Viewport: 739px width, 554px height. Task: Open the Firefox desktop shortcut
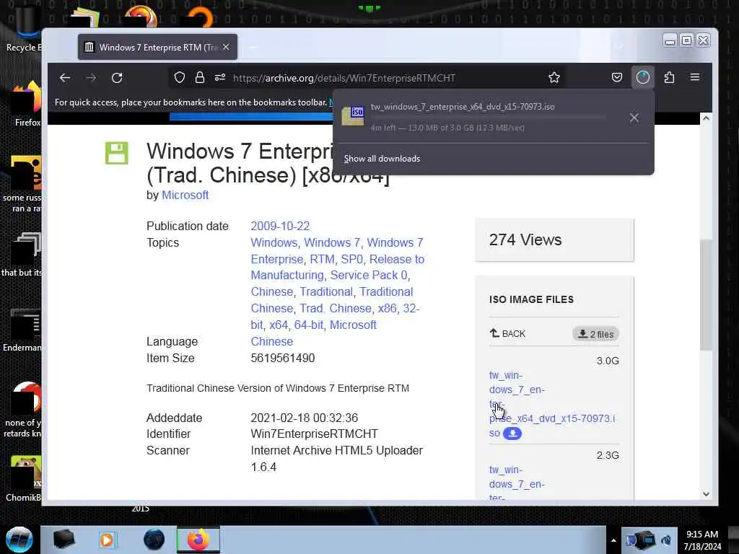tap(27, 105)
